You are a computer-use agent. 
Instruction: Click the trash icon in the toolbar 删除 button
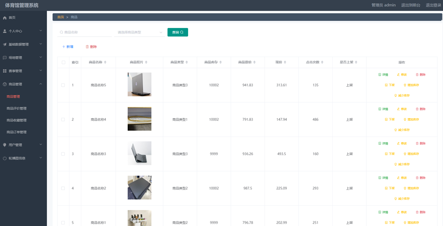click(87, 47)
